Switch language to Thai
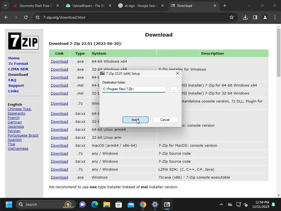 (x=12, y=144)
